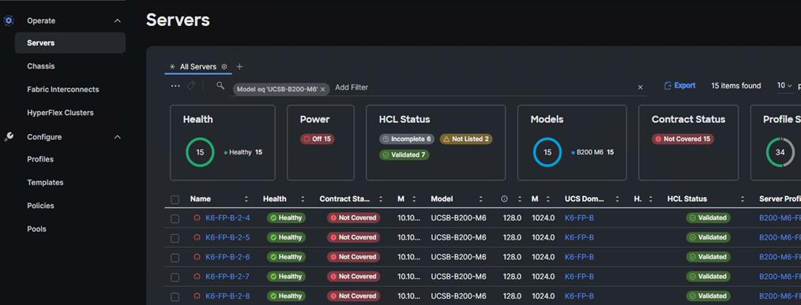Click power-off icon for K6-FP-B-2-6
The width and height of the screenshot is (801, 305).
point(197,257)
